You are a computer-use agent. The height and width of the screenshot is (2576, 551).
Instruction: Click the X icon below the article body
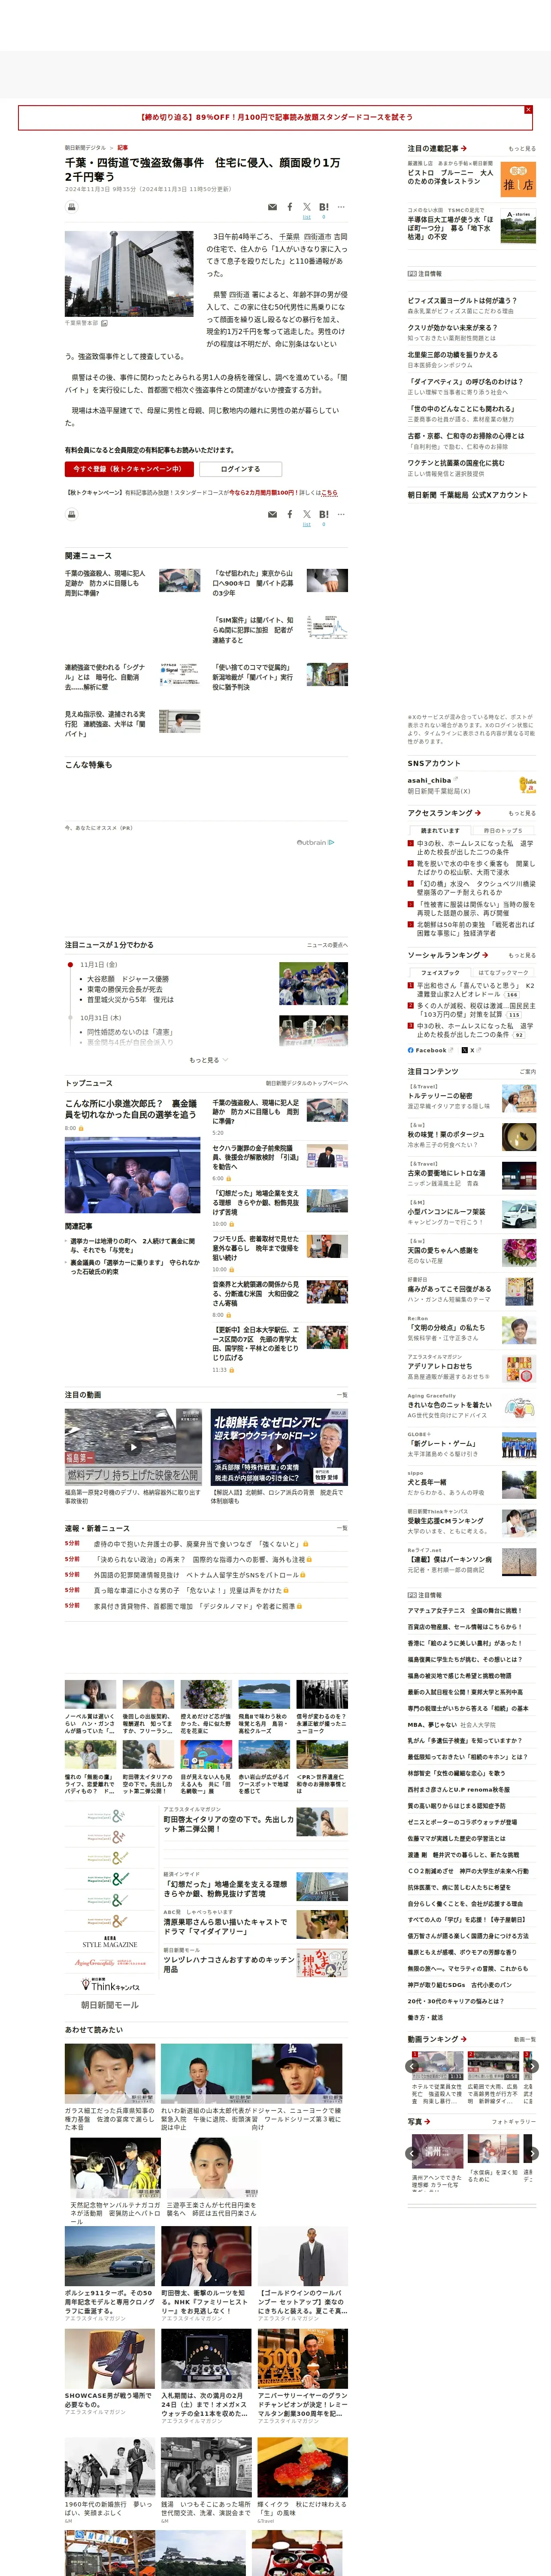pyautogui.click(x=307, y=514)
